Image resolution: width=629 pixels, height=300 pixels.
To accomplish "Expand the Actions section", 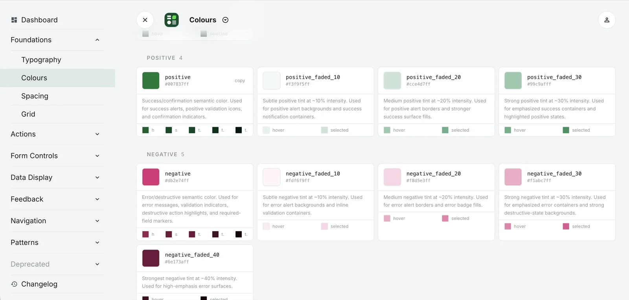I will pyautogui.click(x=97, y=134).
